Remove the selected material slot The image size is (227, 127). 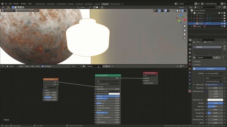tap(225, 49)
